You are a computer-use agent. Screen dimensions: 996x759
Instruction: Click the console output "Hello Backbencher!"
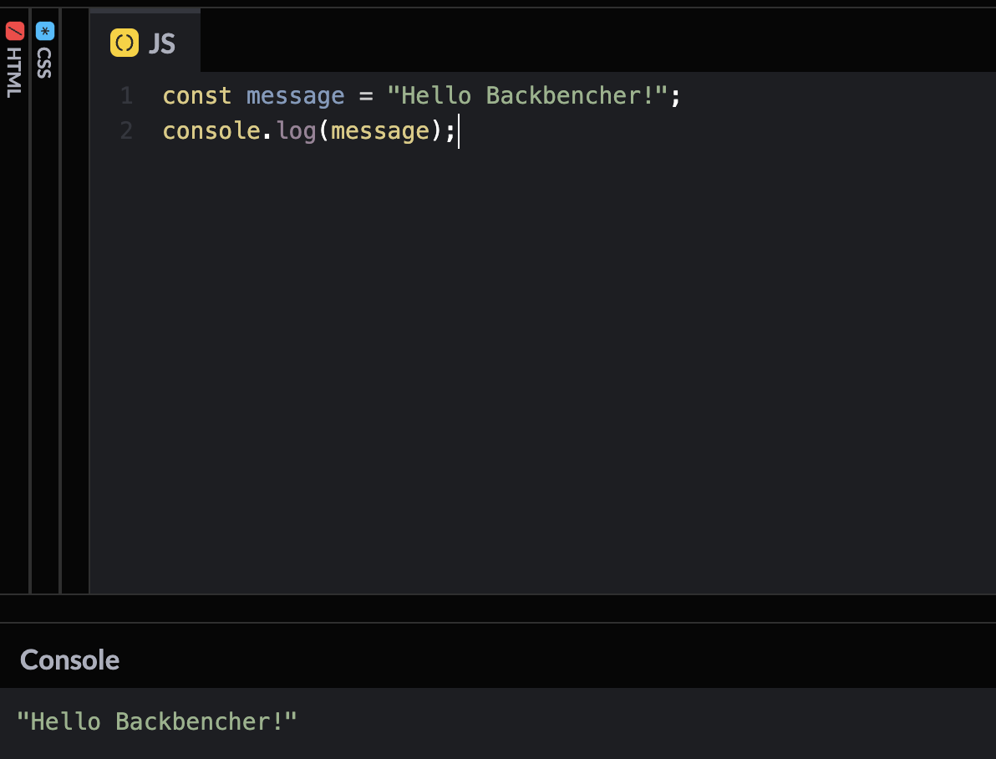pyautogui.click(x=158, y=721)
